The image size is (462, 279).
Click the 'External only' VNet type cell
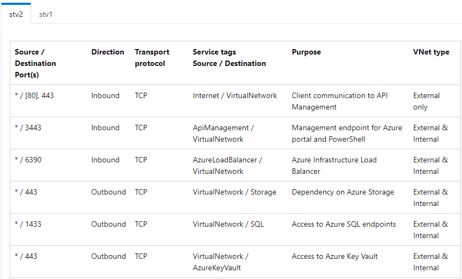point(427,101)
